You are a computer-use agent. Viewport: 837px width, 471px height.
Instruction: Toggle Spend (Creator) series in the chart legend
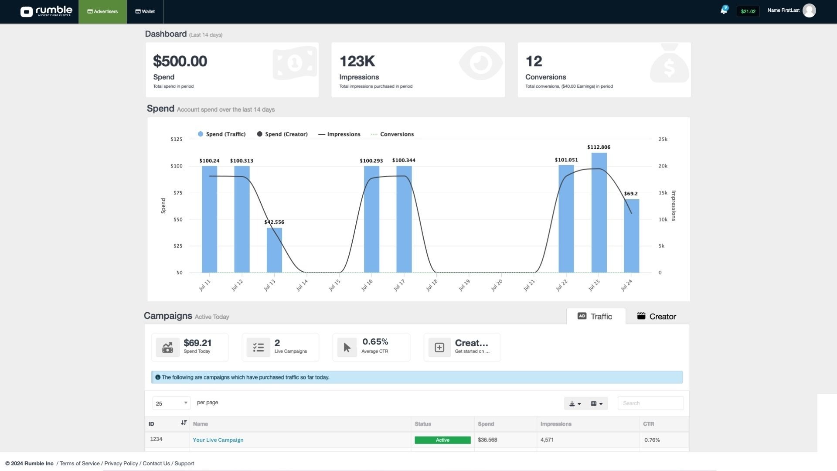282,134
